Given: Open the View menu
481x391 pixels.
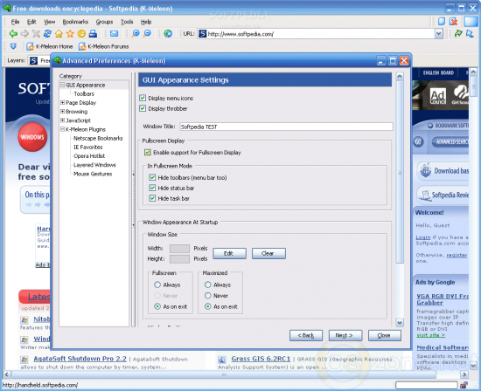Looking at the screenshot, I should click(49, 22).
